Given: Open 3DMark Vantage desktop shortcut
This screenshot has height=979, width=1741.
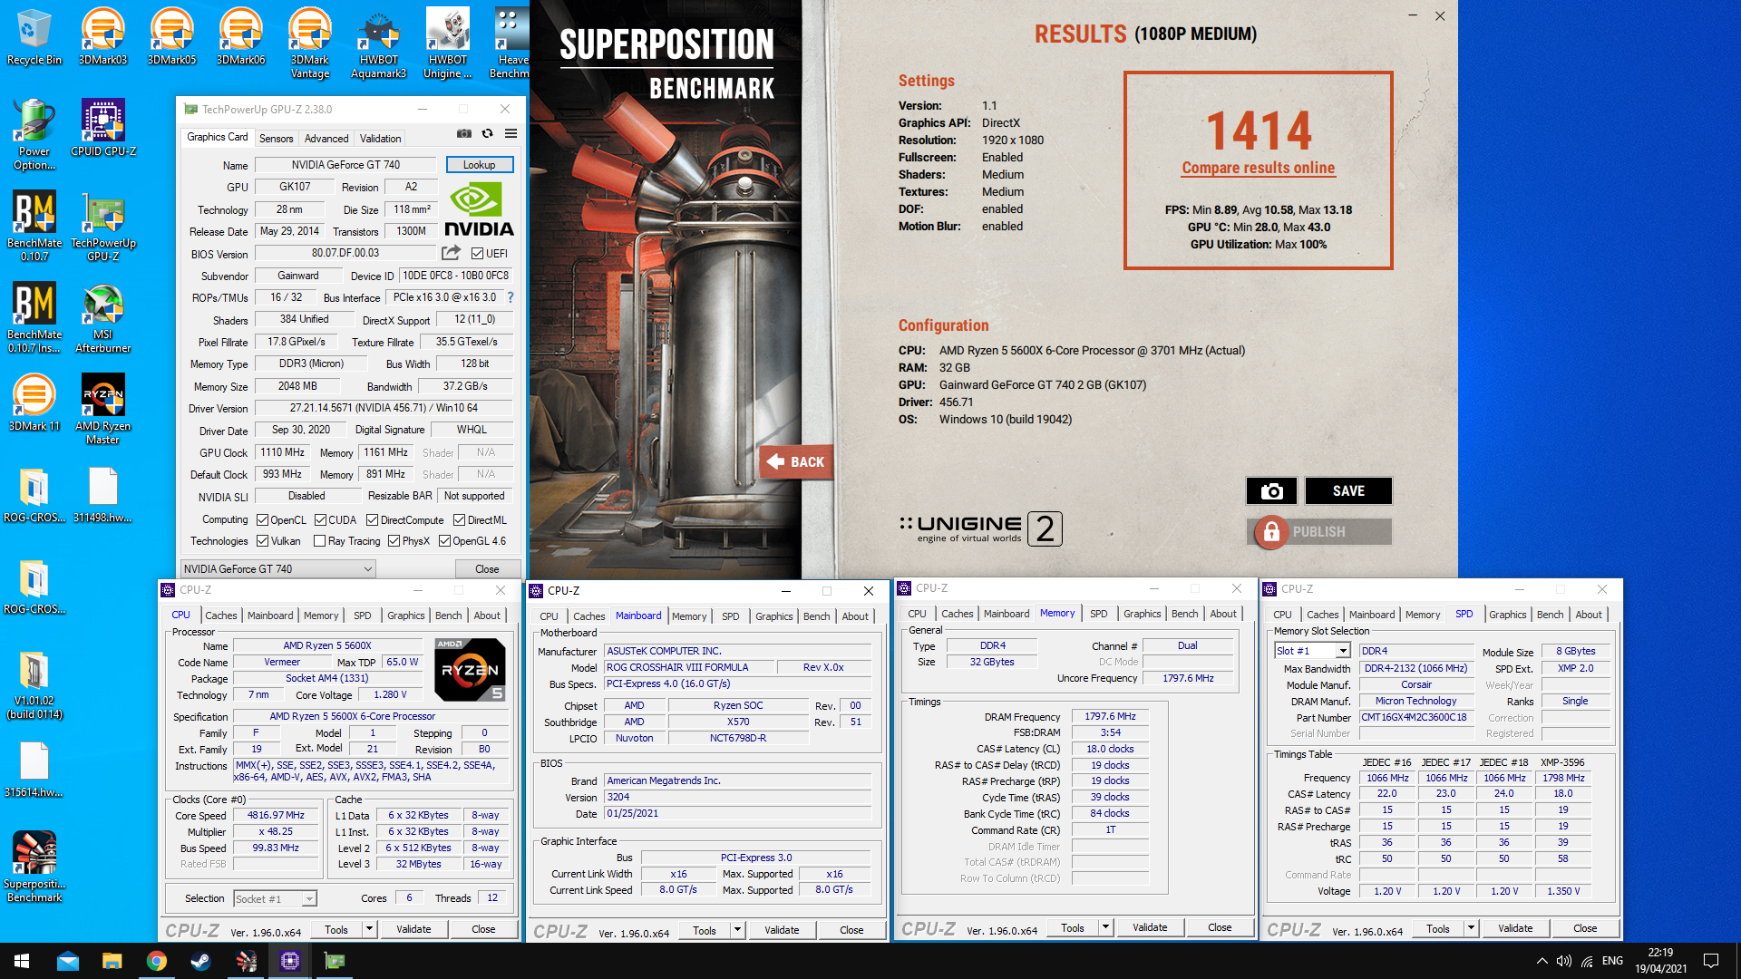Looking at the screenshot, I should tap(310, 44).
